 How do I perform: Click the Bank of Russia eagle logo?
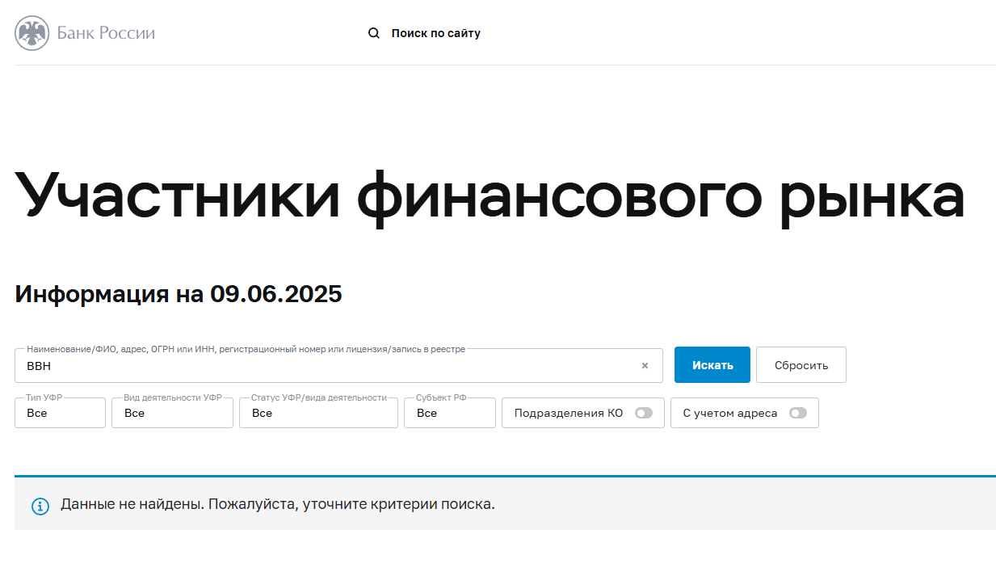point(32,33)
